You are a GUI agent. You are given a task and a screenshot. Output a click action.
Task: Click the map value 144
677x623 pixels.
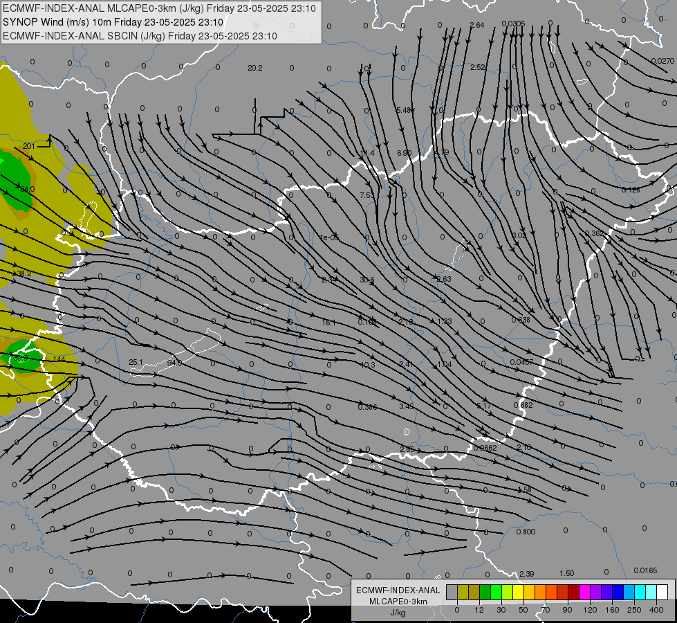tap(59, 359)
